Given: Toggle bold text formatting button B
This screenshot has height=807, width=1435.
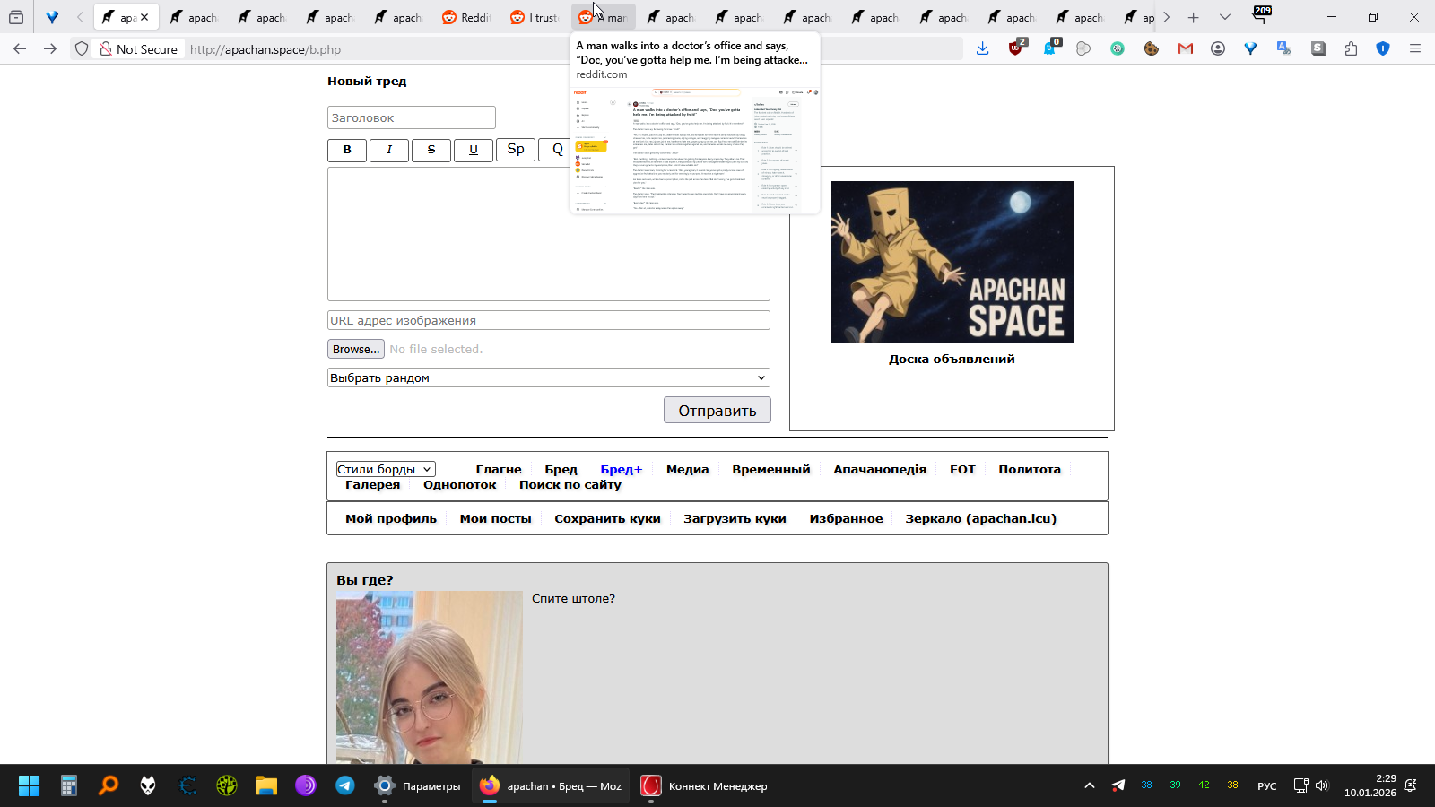Looking at the screenshot, I should click(x=347, y=150).
